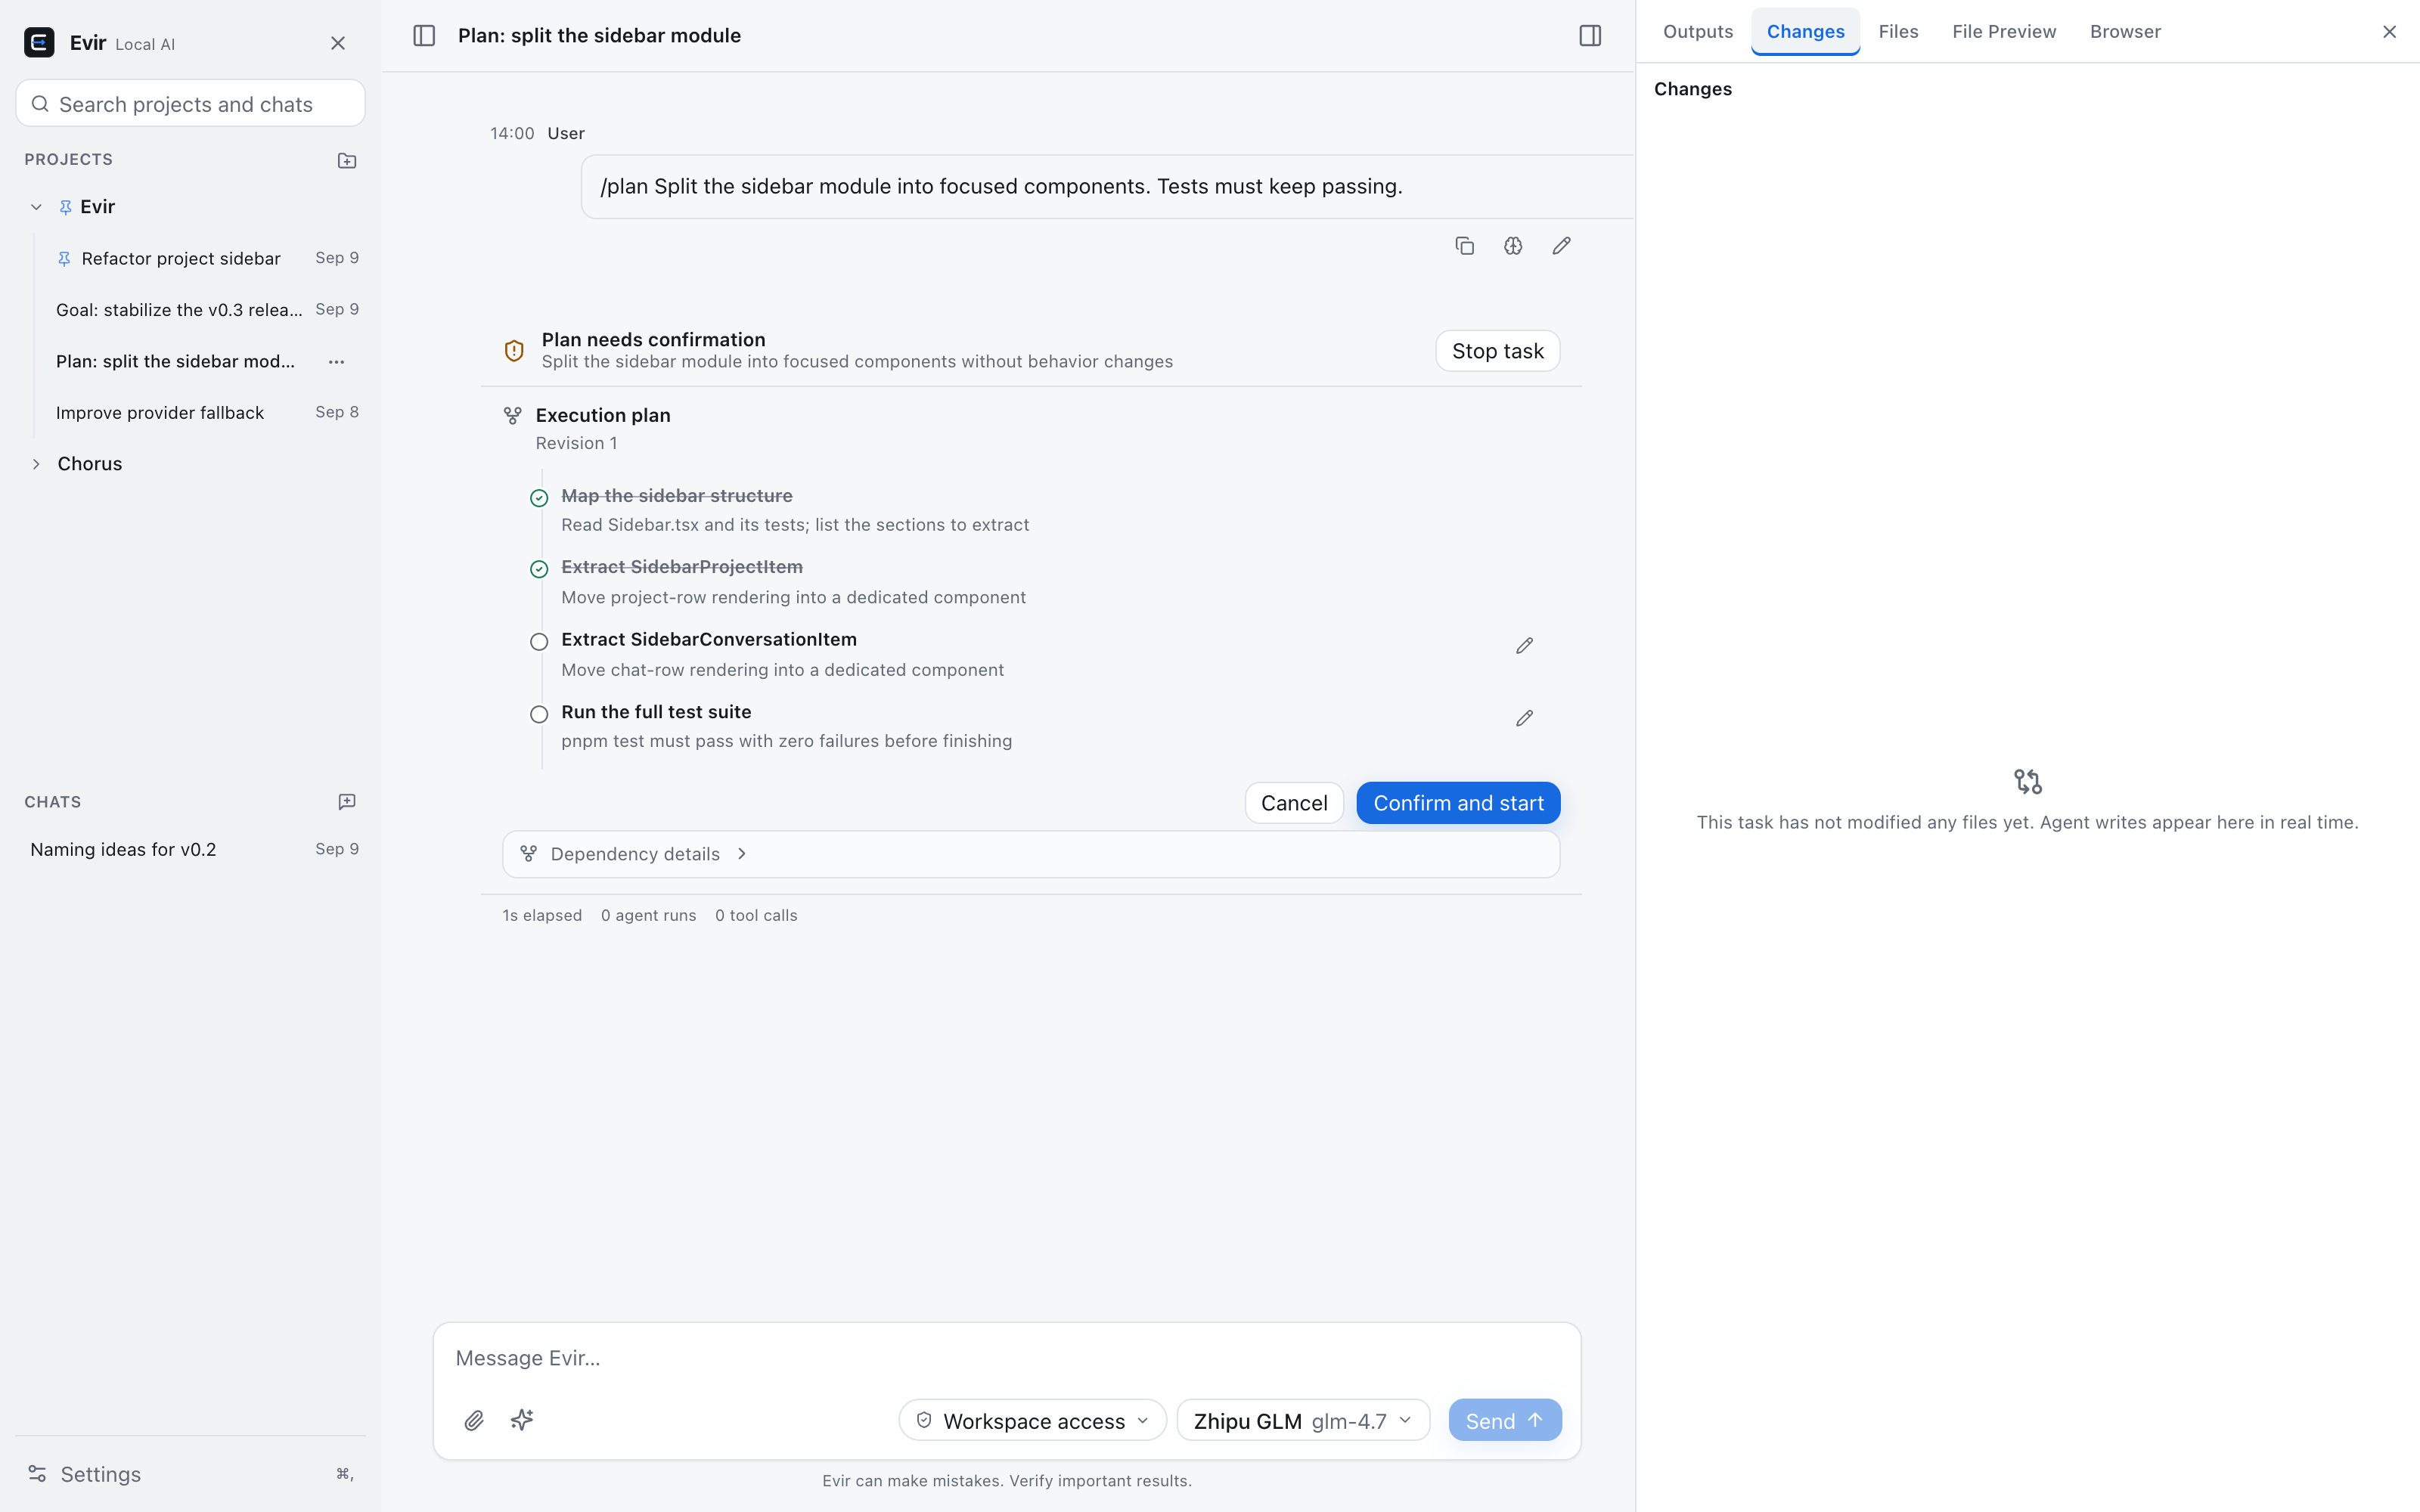Copy the user message with copy icon
Viewport: 2420px width, 1512px height.
pos(1464,246)
